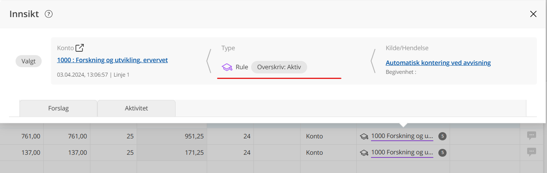This screenshot has height=173, width=547.
Task: Open Automatisk kontering ved avvisning link
Action: pos(438,63)
